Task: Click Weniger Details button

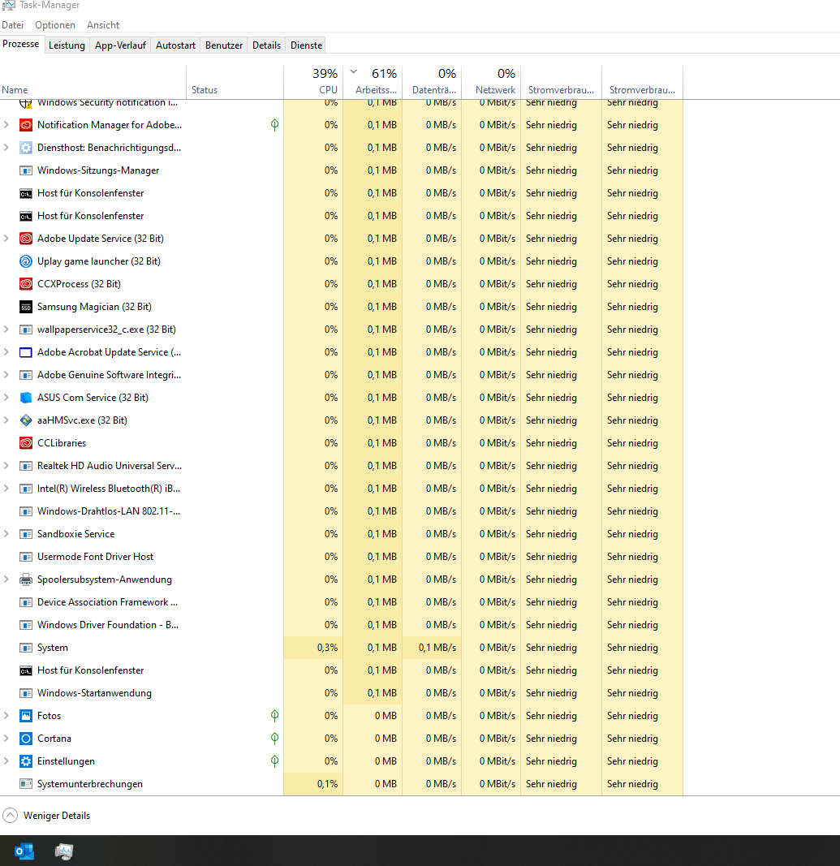Action: tap(46, 816)
